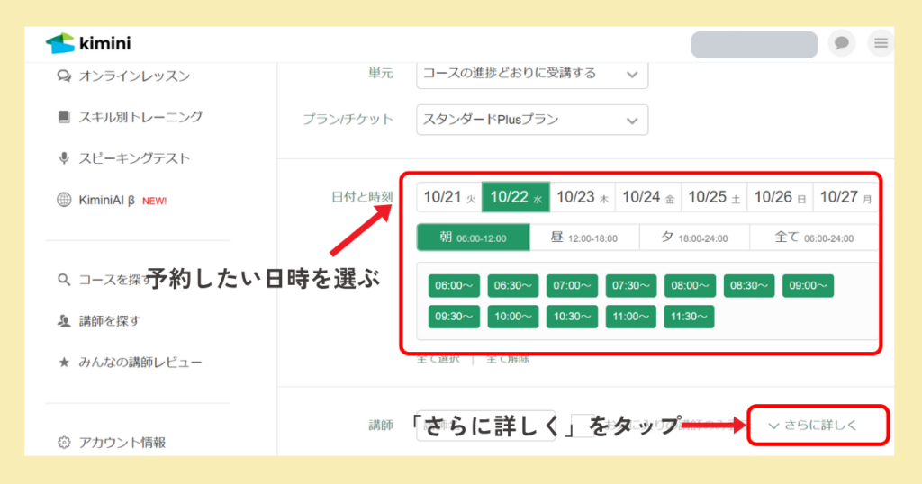922x484 pixels.
Task: Switch to the 昼 12:00-18:00 tab
Action: (583, 238)
